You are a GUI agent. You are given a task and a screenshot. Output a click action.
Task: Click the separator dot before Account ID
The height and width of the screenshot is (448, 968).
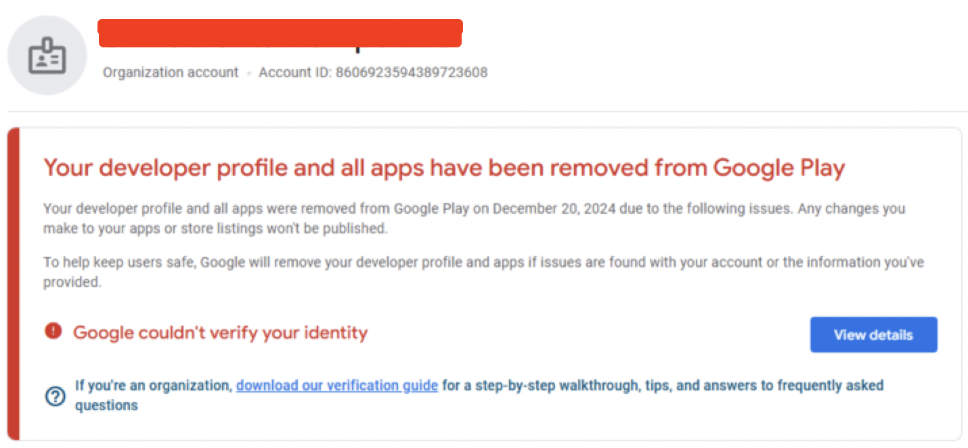point(249,73)
